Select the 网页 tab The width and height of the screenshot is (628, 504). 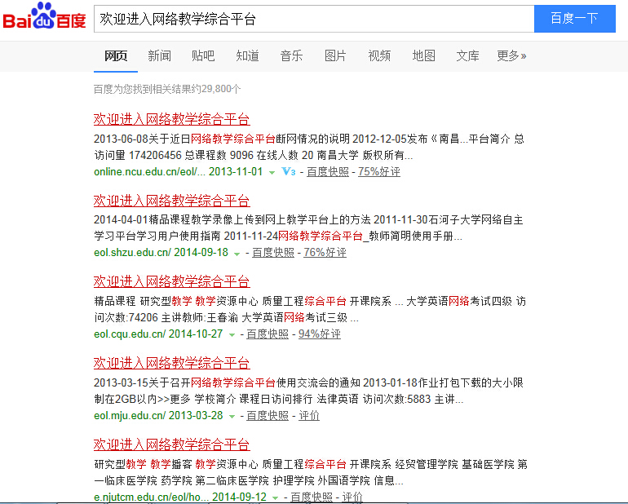point(116,55)
